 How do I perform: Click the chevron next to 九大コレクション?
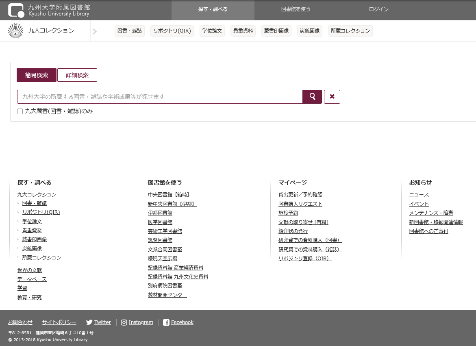(94, 30)
